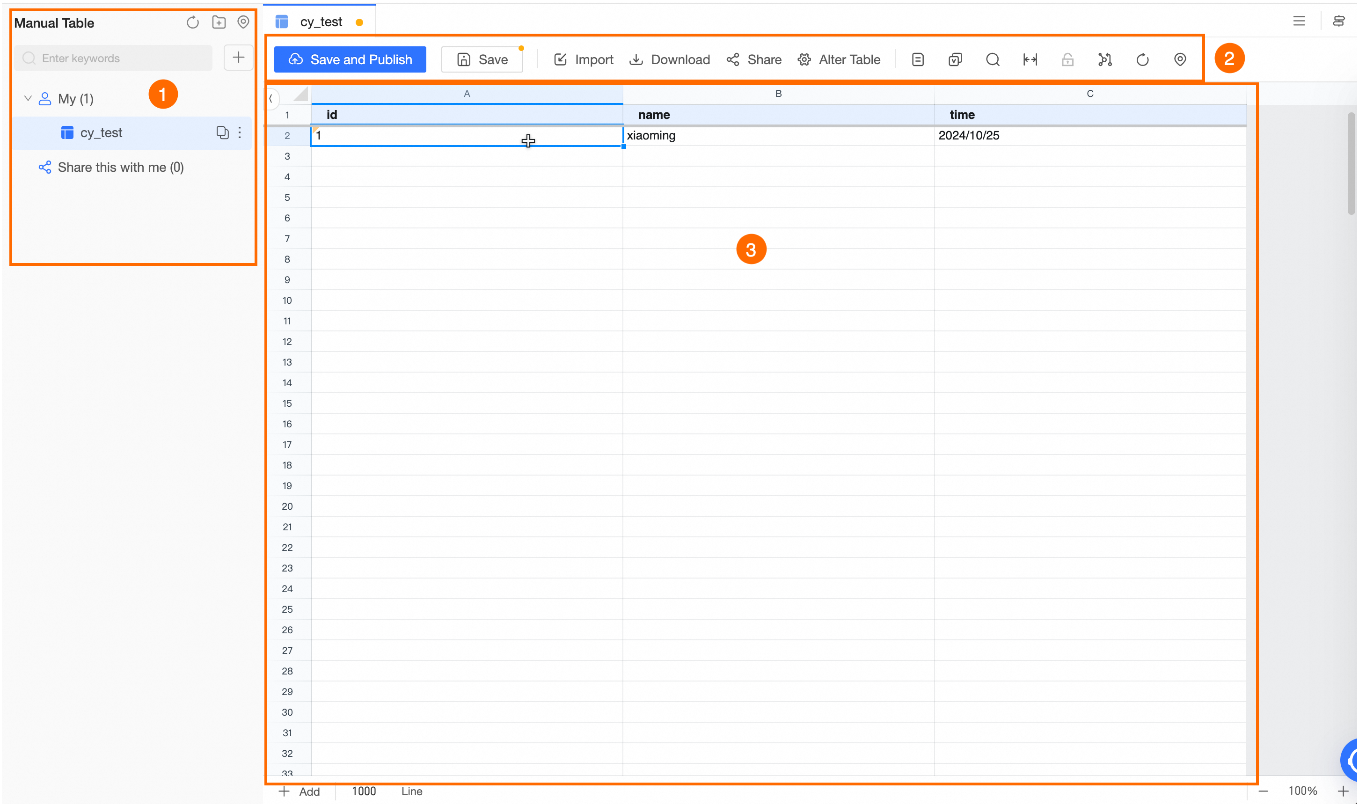This screenshot has width=1359, height=806.
Task: Click the Alter Table button
Action: pyautogui.click(x=838, y=59)
